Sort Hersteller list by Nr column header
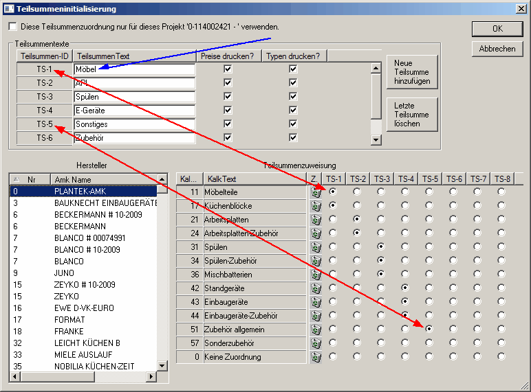531x392 pixels. (x=31, y=179)
